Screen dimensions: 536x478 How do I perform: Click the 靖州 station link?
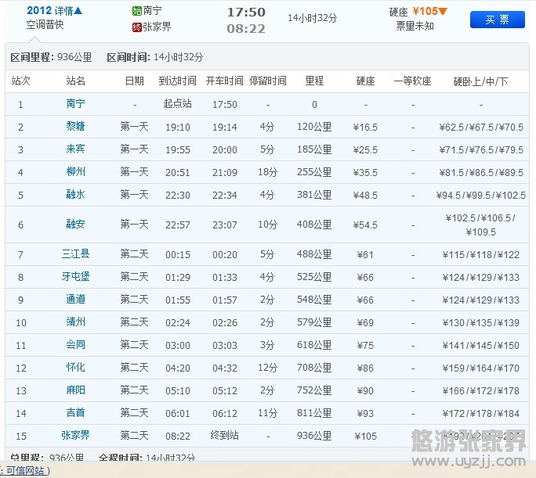pyautogui.click(x=76, y=322)
